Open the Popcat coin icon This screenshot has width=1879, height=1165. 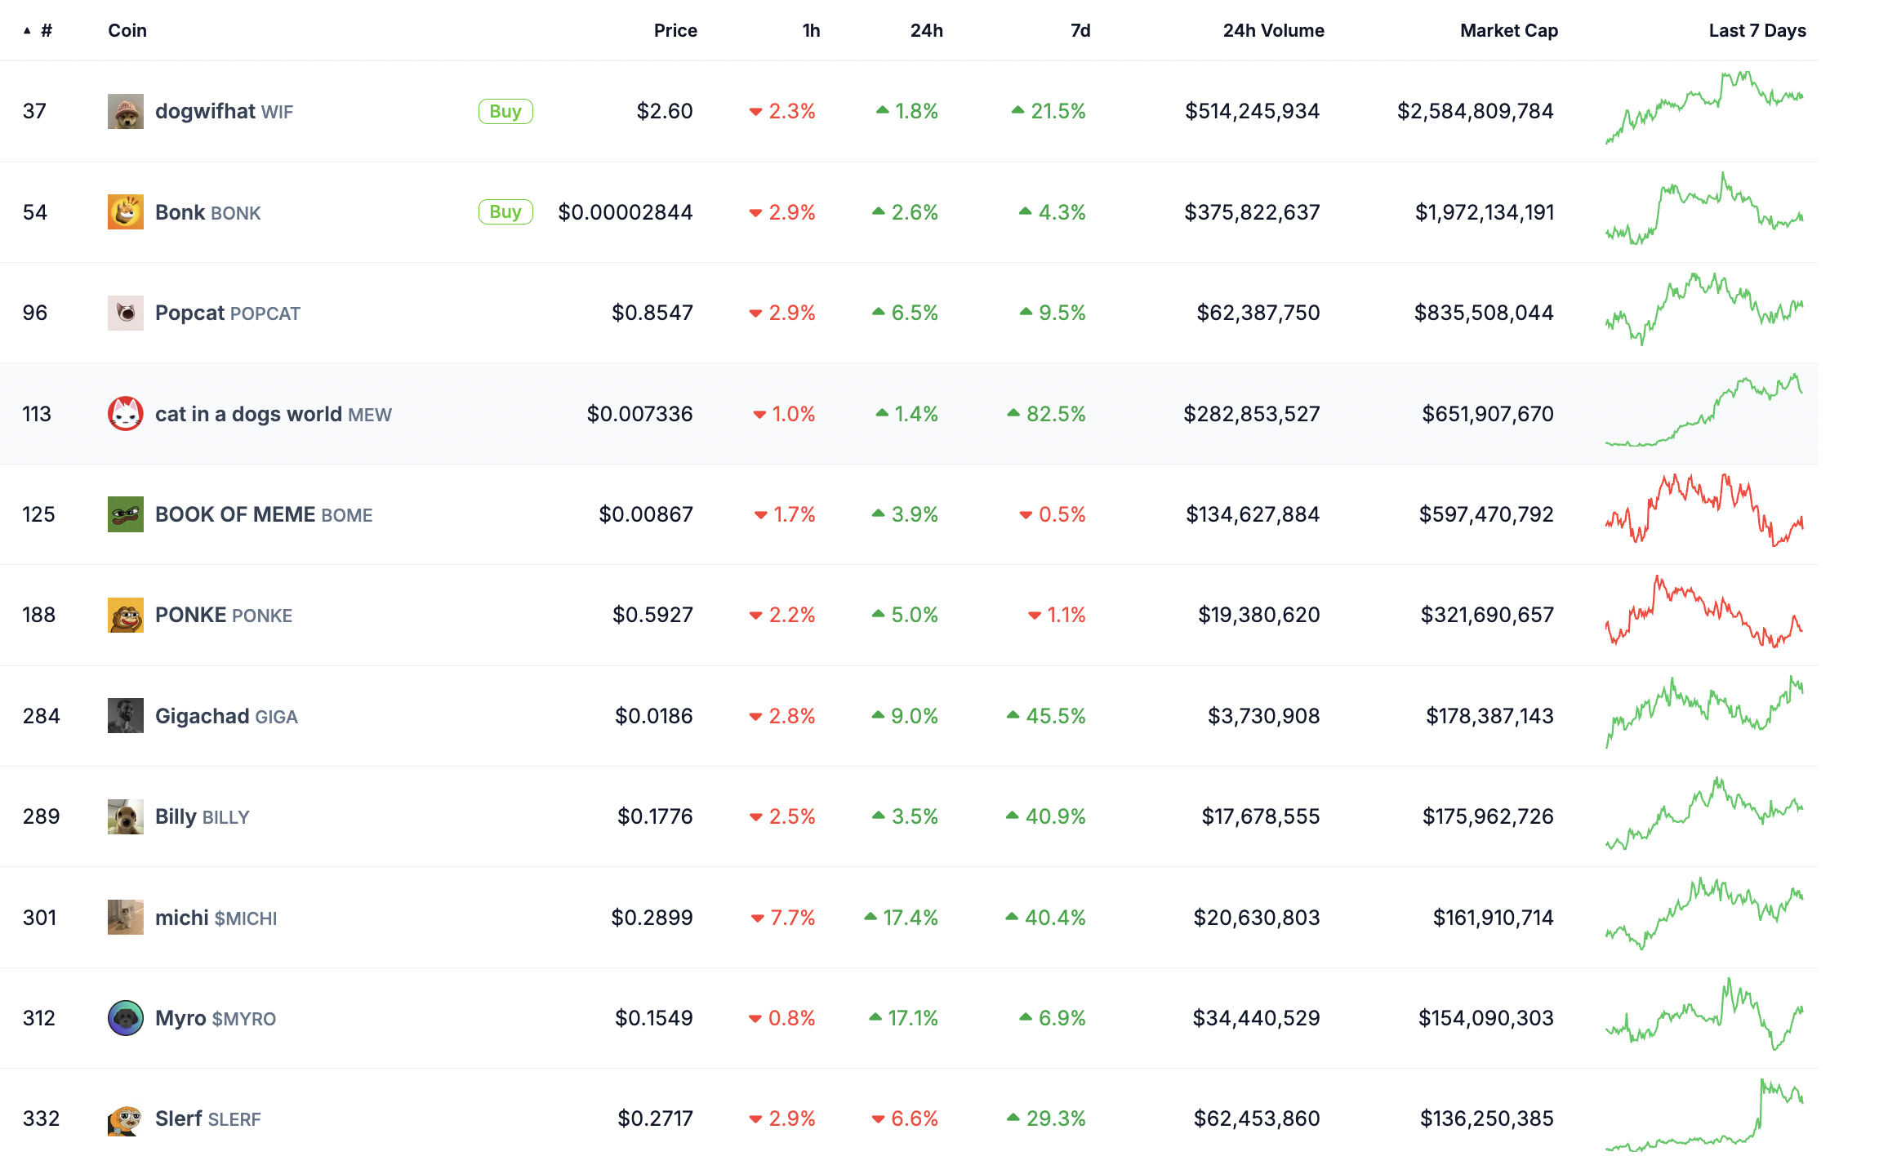[126, 313]
